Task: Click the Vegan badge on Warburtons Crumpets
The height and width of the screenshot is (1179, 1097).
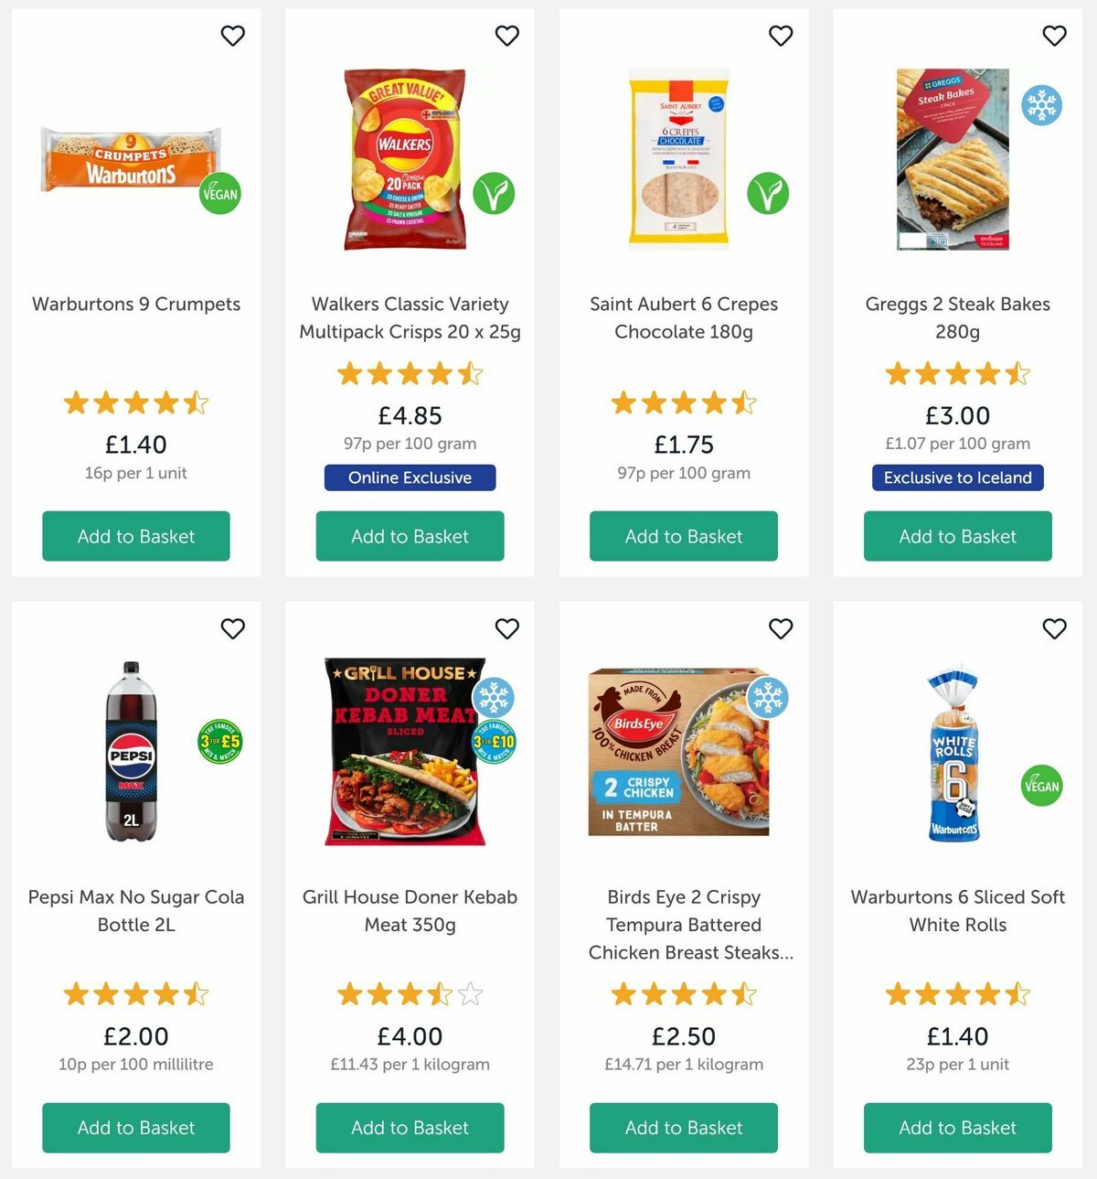Action: pos(218,194)
